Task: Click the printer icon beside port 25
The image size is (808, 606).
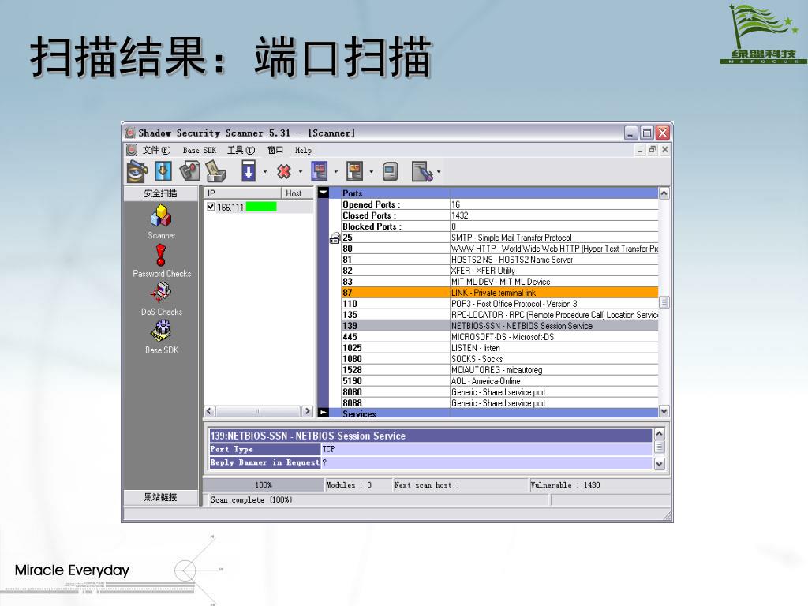Action: (335, 238)
